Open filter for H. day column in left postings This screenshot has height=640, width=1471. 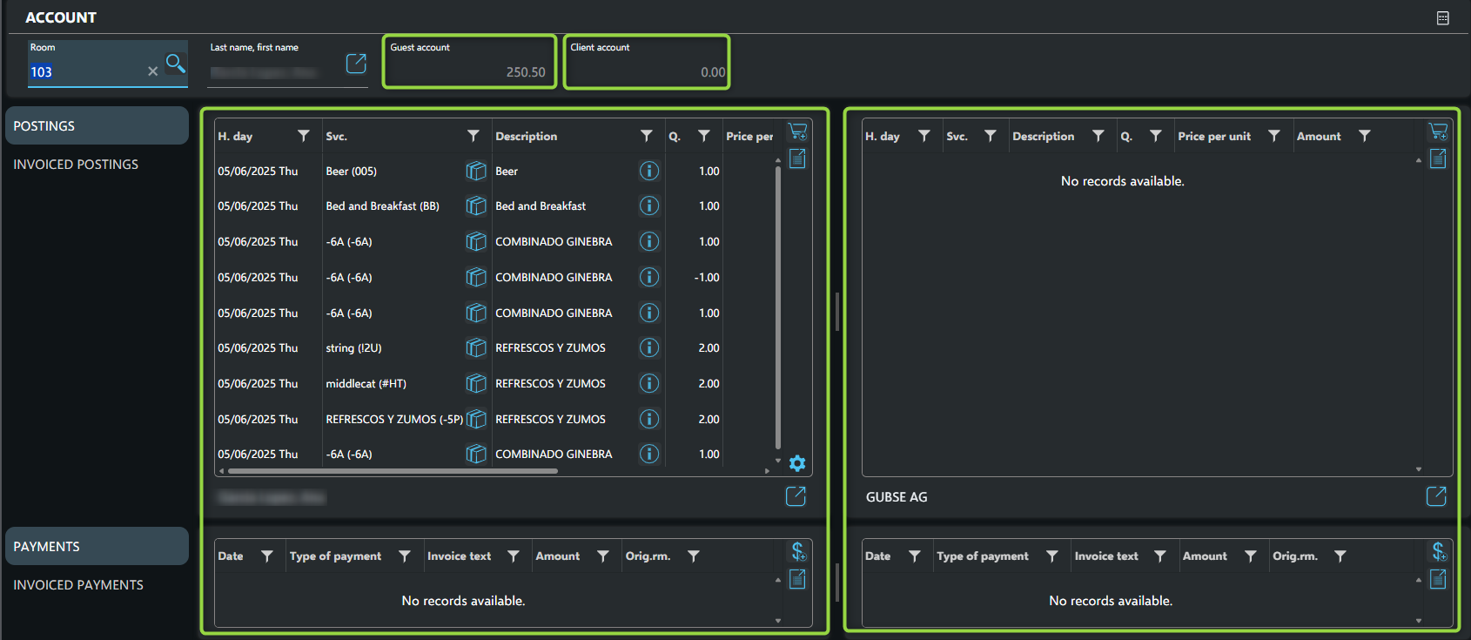[304, 136]
